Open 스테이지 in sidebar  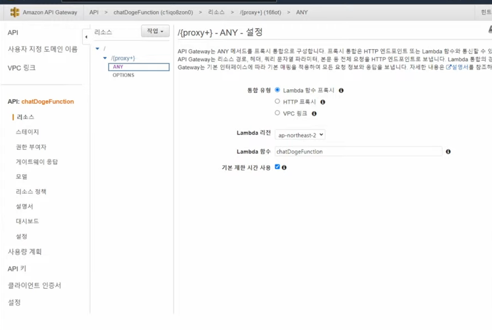[x=27, y=132]
